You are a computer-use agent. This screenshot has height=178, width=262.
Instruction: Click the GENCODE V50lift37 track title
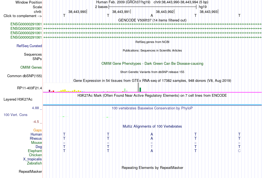click(152, 20)
